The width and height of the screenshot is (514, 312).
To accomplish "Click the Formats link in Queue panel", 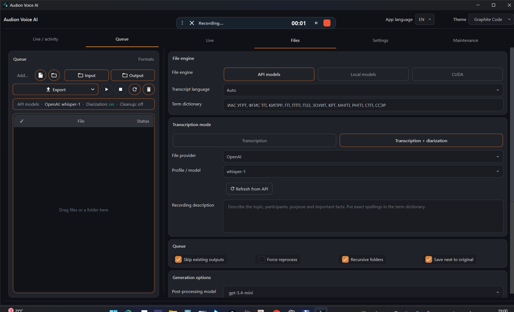I will click(x=146, y=59).
